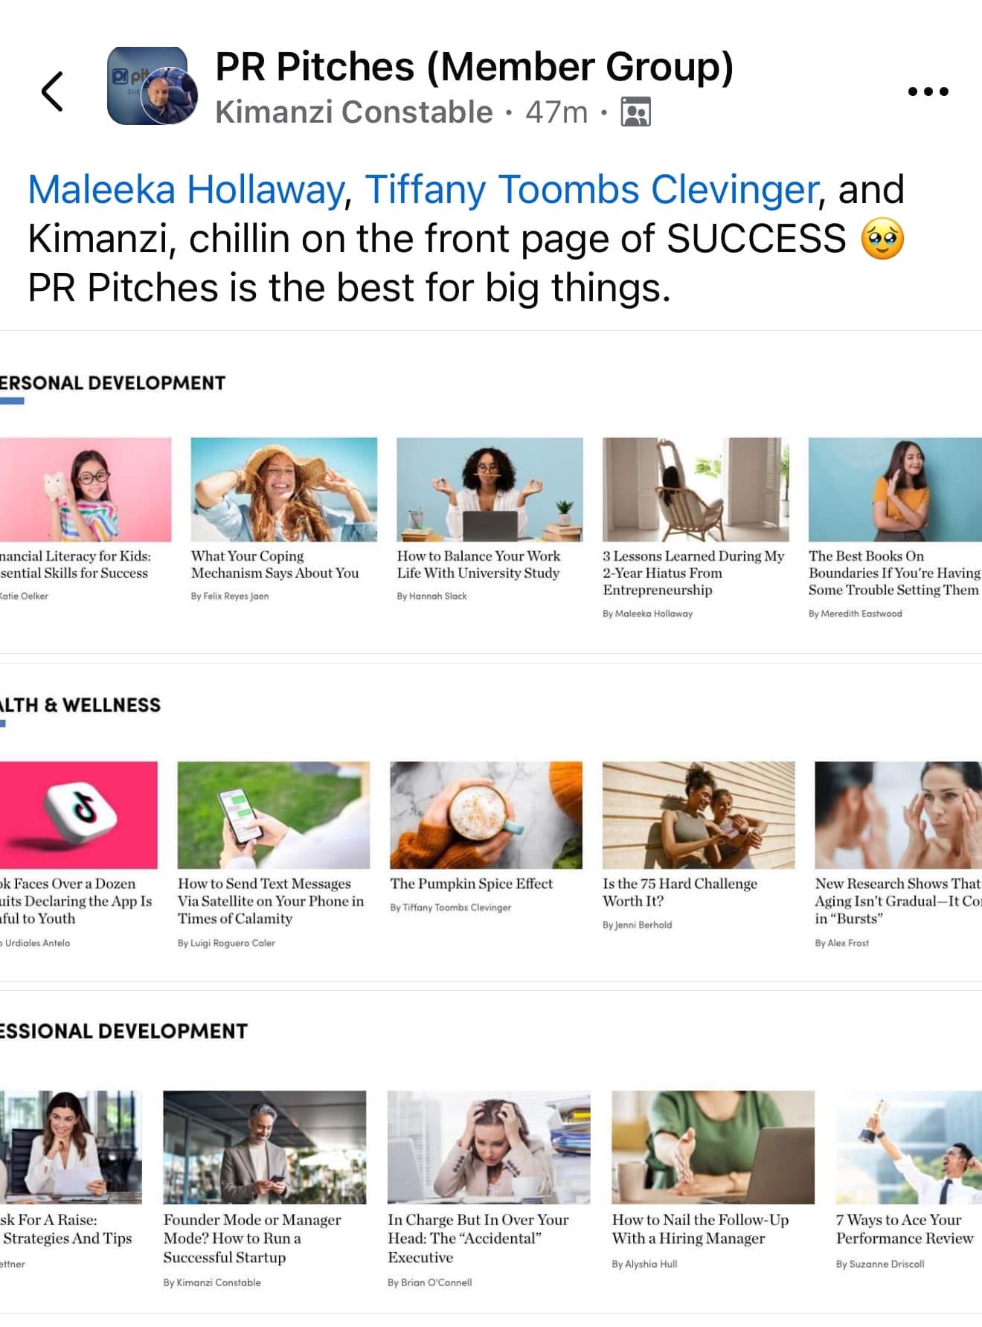
Task: Select the woman in straw hat thumbnail
Action: 283,489
